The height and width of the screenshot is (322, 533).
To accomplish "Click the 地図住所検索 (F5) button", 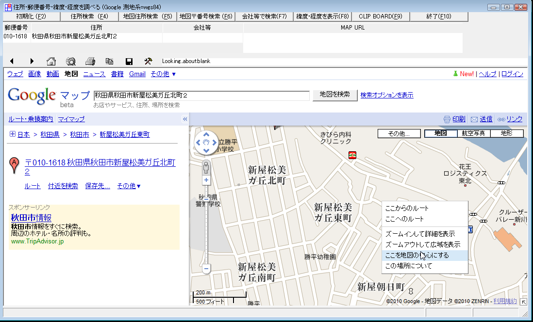I will [x=148, y=16].
